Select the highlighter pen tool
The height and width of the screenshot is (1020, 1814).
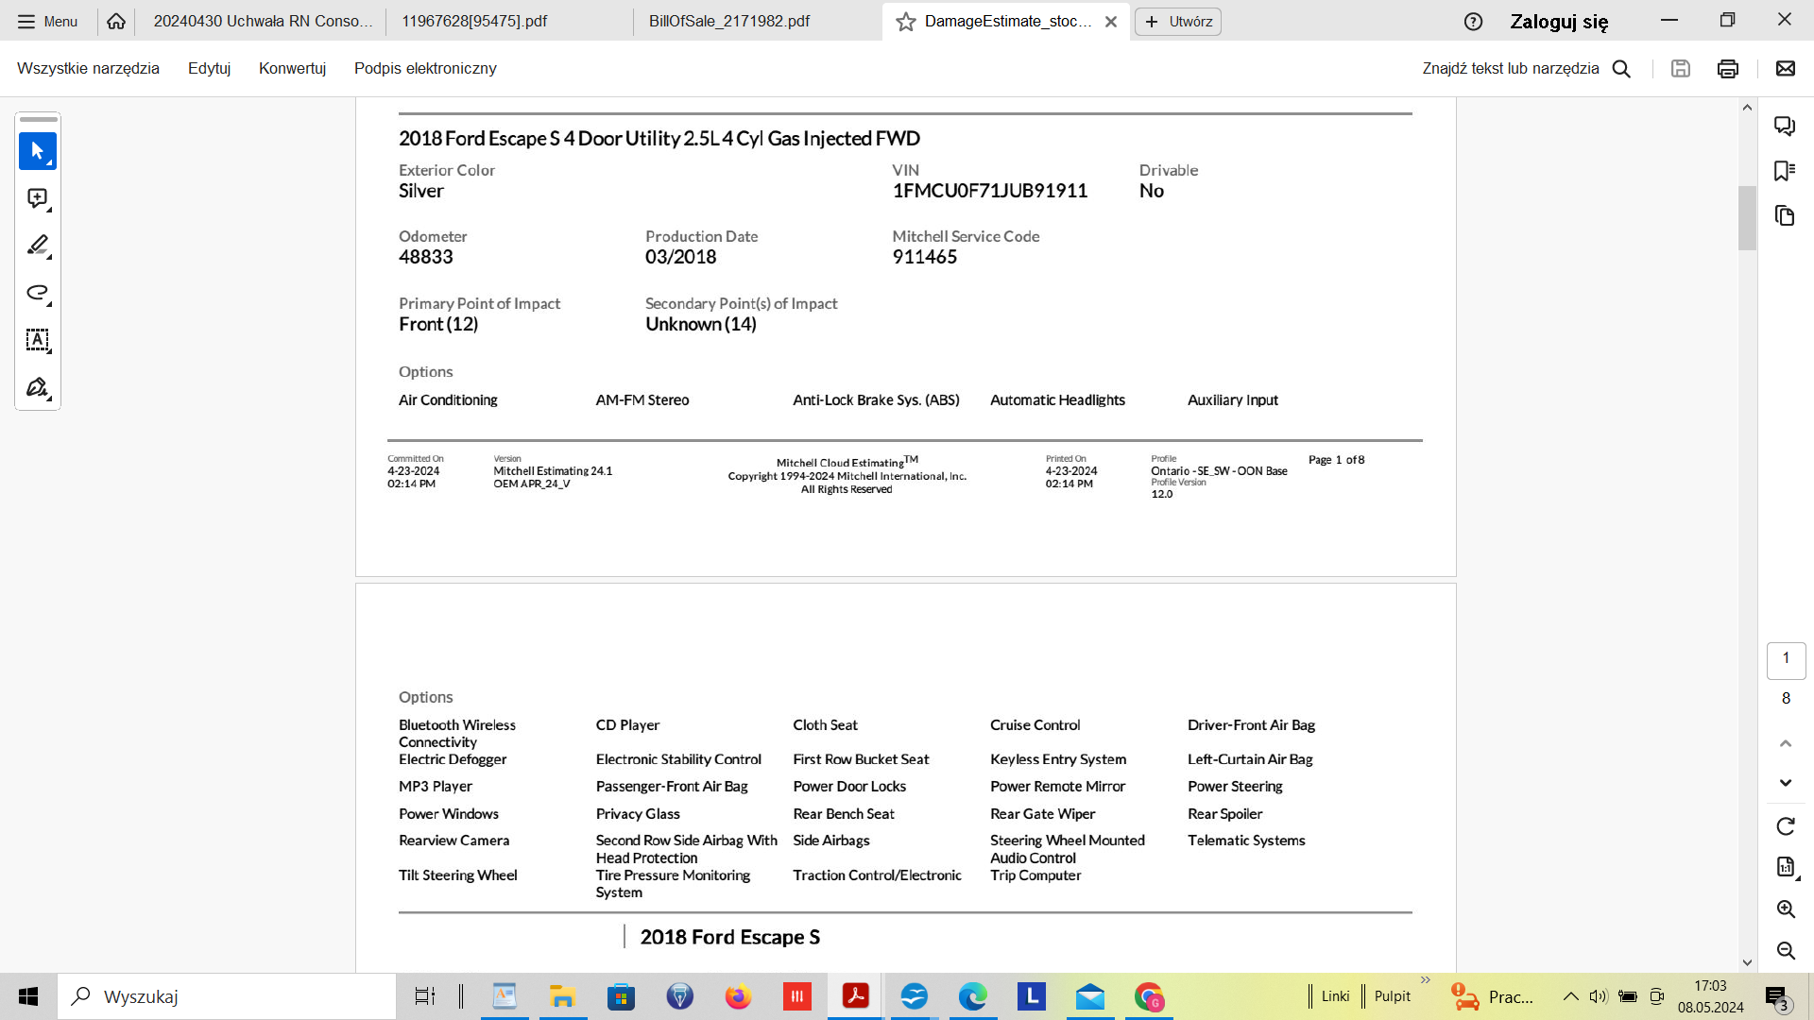(38, 246)
